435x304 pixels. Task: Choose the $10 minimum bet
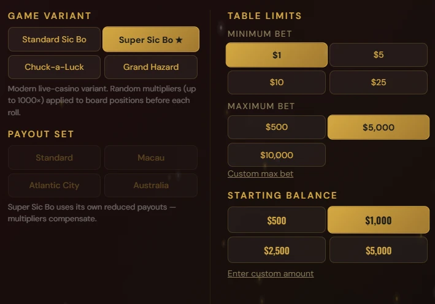point(277,82)
